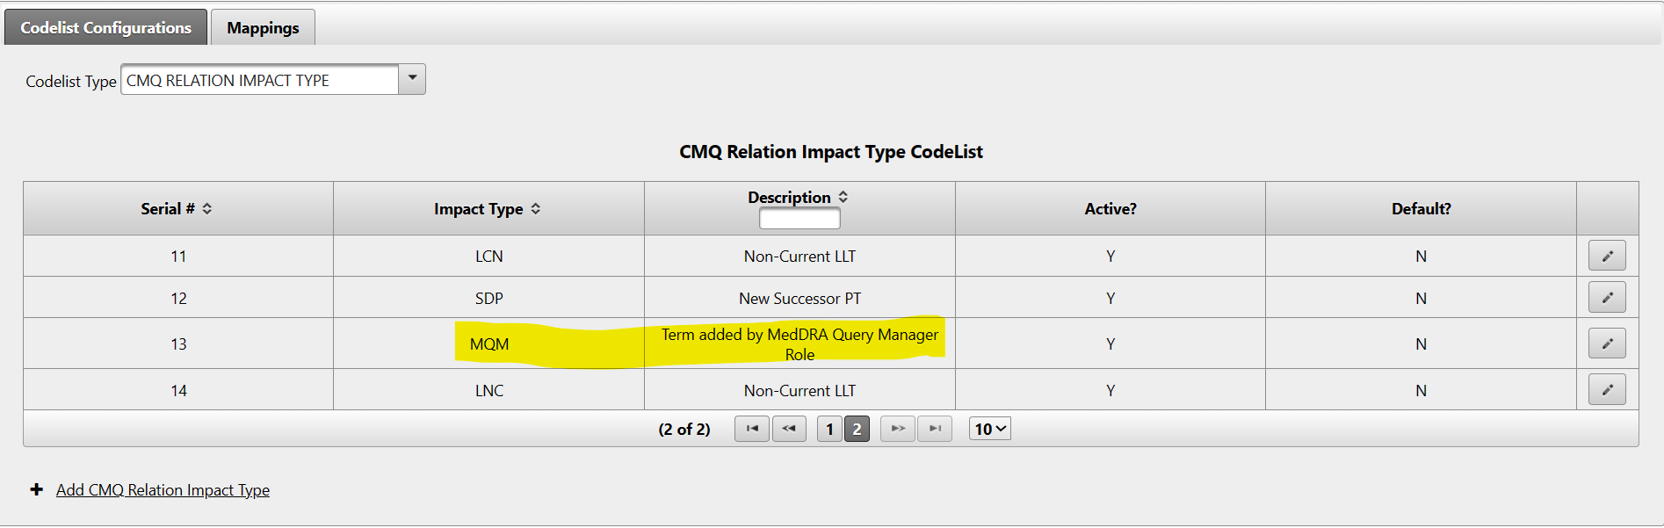
Task: Toggle sorting on the Description column
Action: coord(843,197)
